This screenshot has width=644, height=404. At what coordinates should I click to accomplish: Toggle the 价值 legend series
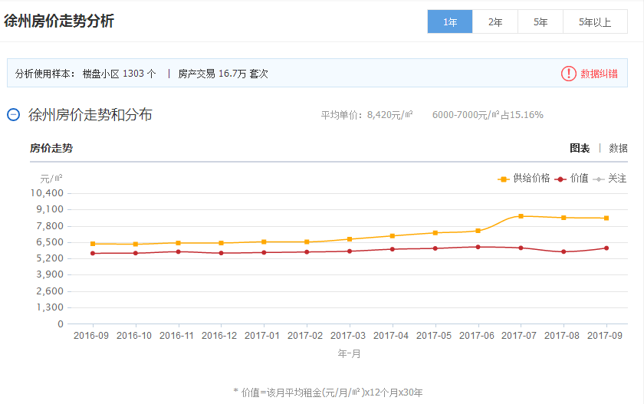pos(579,178)
